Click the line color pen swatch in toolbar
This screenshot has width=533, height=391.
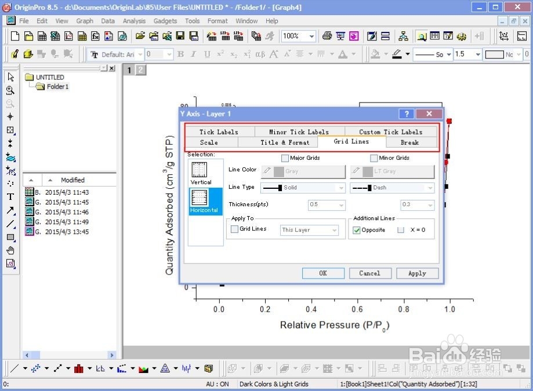pyautogui.click(x=397, y=54)
